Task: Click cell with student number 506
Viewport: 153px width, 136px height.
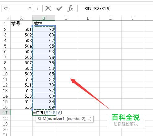Action: pyautogui.click(x=21, y=57)
